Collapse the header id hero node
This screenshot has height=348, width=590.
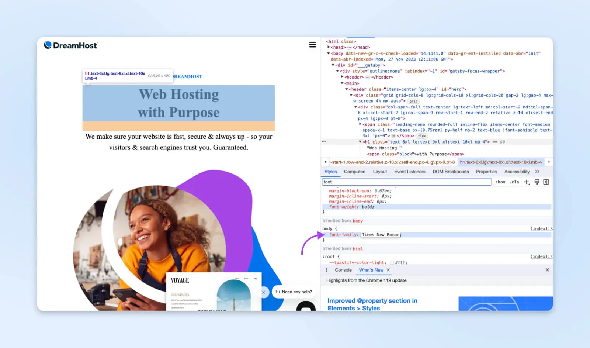point(347,89)
